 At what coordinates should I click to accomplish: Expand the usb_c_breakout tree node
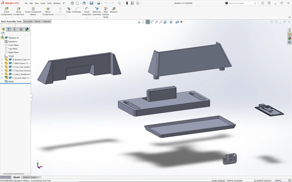tap(2, 74)
